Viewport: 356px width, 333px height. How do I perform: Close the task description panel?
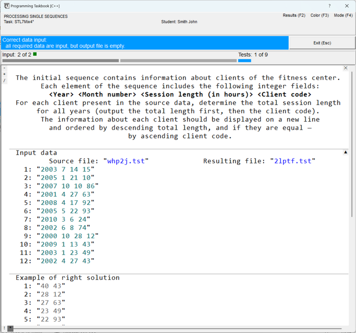coord(345,68)
